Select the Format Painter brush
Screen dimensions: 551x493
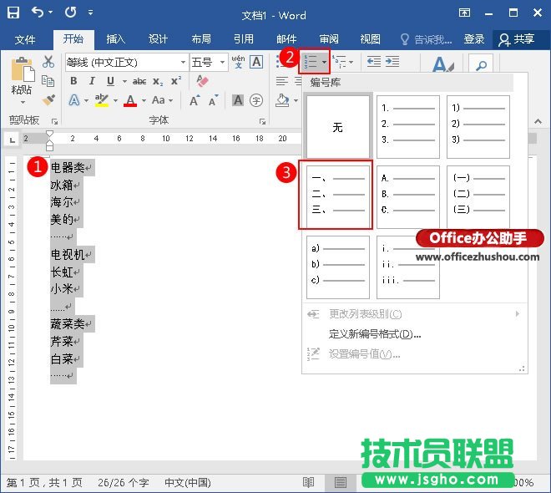[x=49, y=100]
